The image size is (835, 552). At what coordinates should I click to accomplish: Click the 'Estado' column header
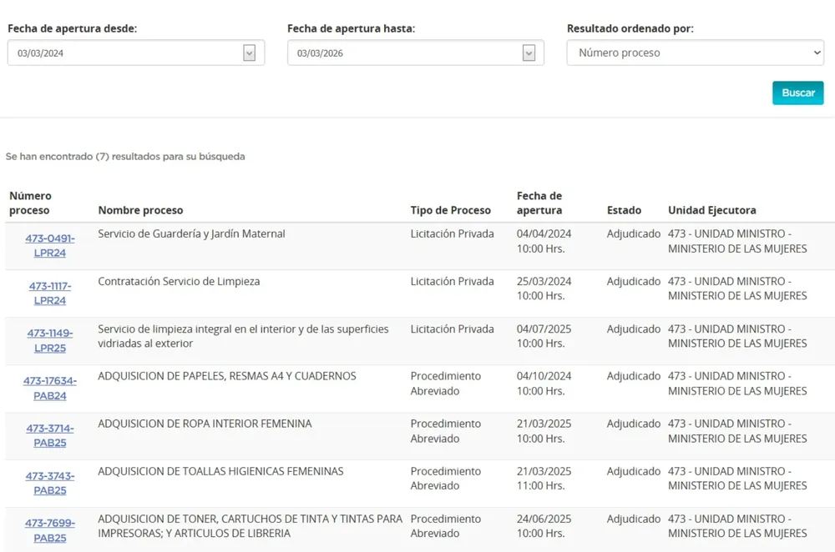click(x=624, y=210)
